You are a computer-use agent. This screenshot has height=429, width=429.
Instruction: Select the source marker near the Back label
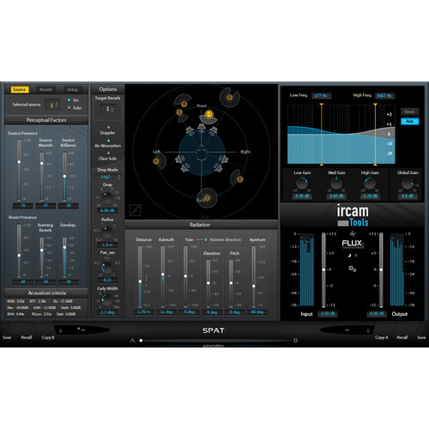[x=207, y=198]
